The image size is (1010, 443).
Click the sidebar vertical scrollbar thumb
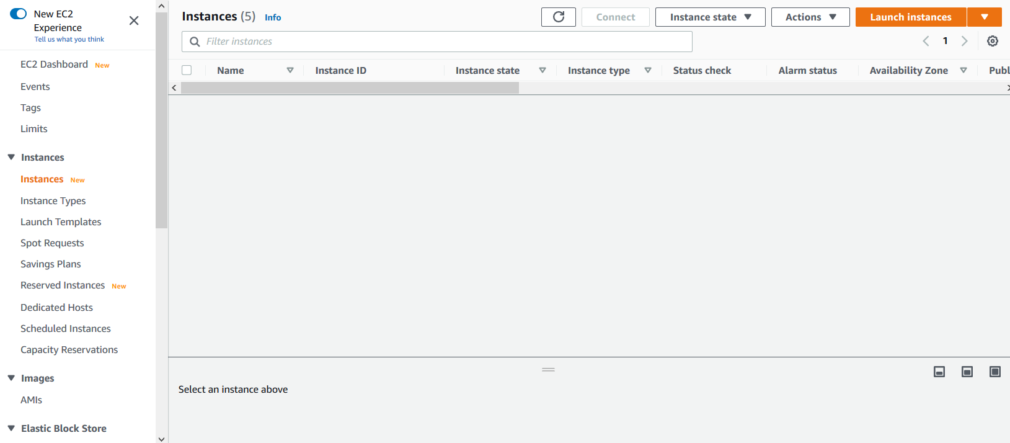click(x=162, y=120)
